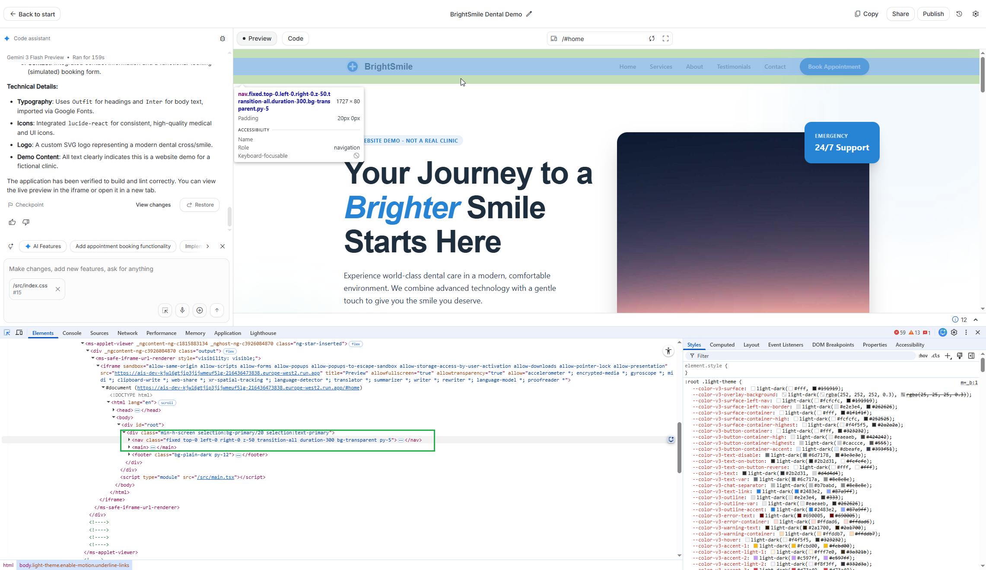Viewport: 986px width, 570px height.
Task: Click the pencil icon to rename the project
Action: [x=529, y=14]
